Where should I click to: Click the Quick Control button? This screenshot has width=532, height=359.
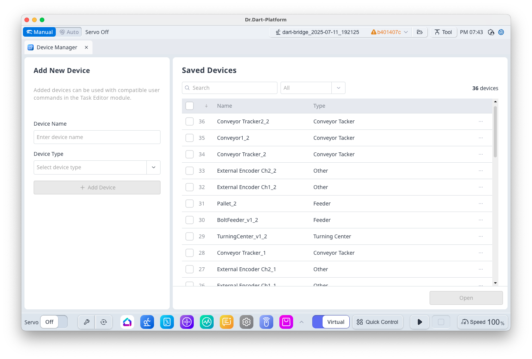[x=378, y=322]
